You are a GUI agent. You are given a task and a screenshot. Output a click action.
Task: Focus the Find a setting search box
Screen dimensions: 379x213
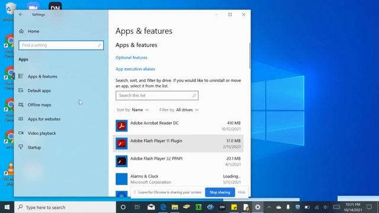pyautogui.click(x=61, y=45)
